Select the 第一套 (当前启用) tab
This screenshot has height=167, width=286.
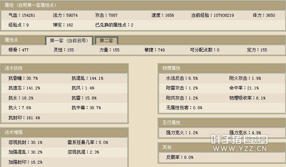coord(68,41)
